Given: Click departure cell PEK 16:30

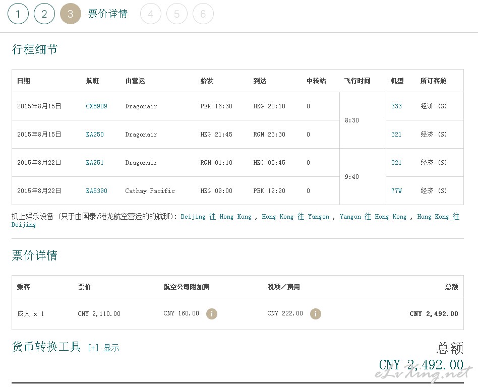Looking at the screenshot, I should [x=216, y=106].
